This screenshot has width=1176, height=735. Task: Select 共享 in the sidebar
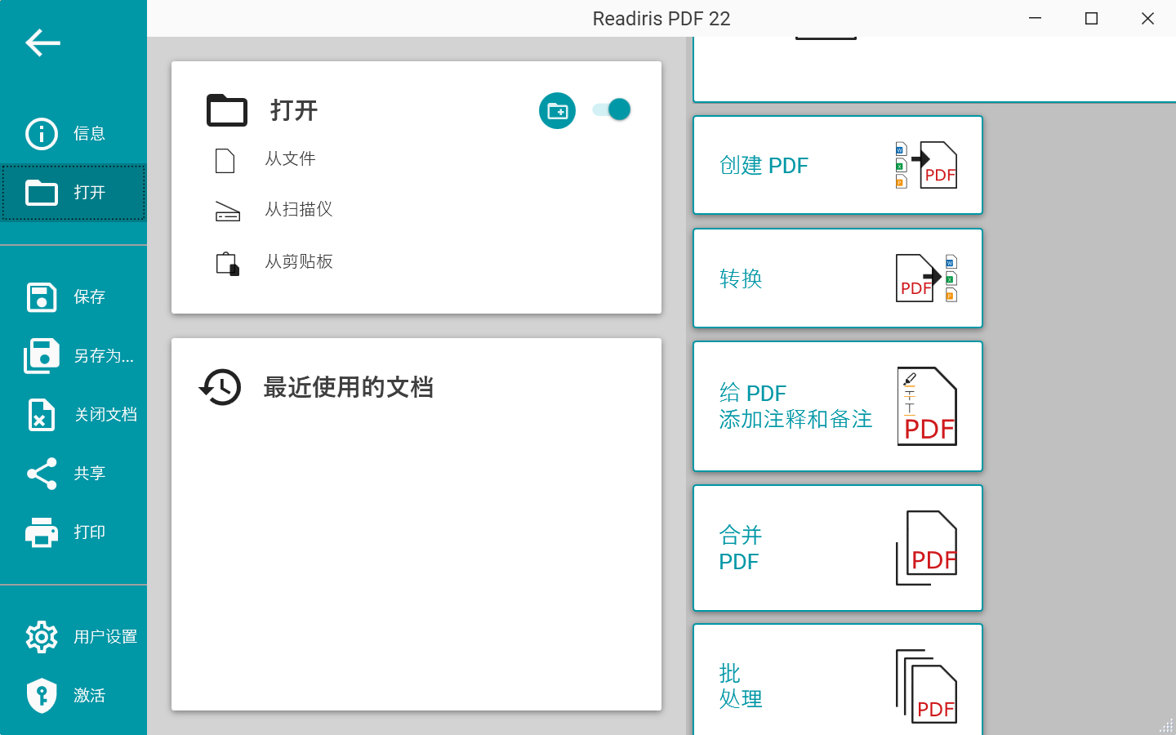click(73, 474)
